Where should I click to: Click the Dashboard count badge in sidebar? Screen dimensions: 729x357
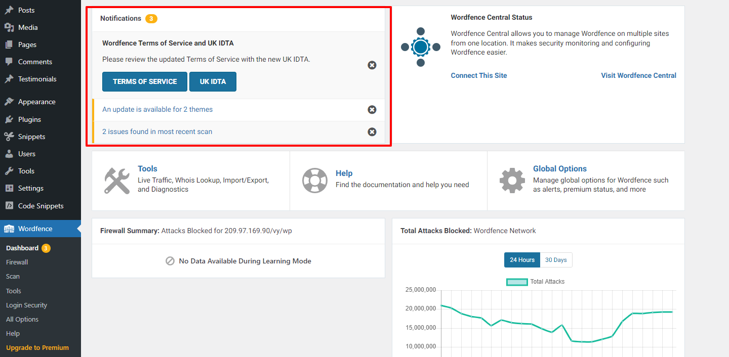46,248
